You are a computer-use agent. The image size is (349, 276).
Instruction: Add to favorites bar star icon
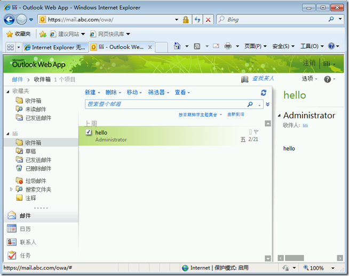(x=43, y=34)
